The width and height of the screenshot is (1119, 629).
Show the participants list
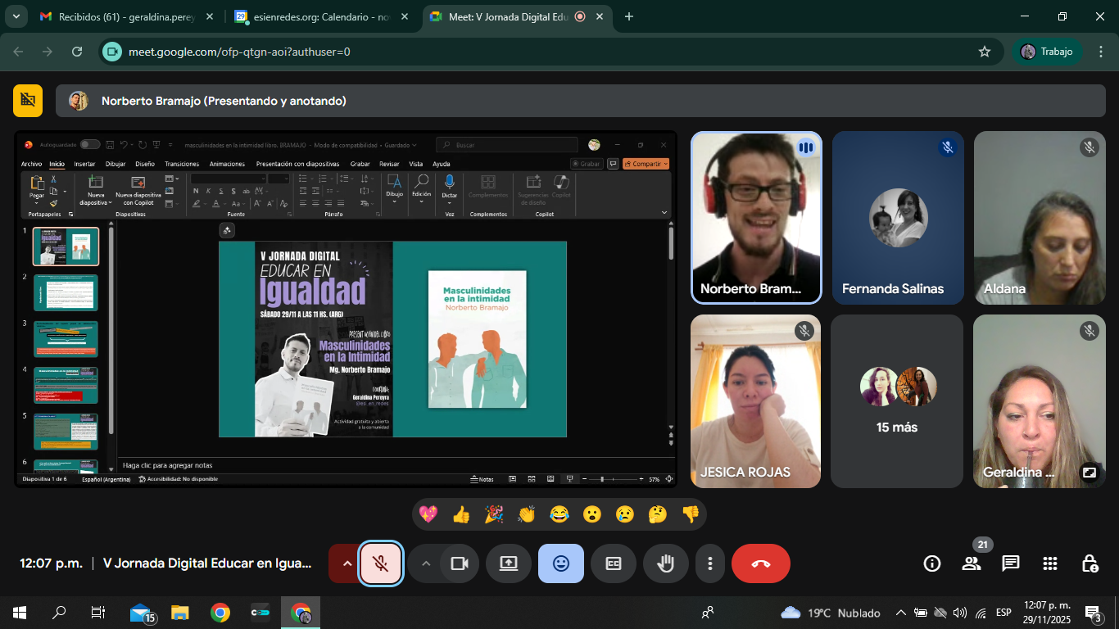pyautogui.click(x=972, y=563)
